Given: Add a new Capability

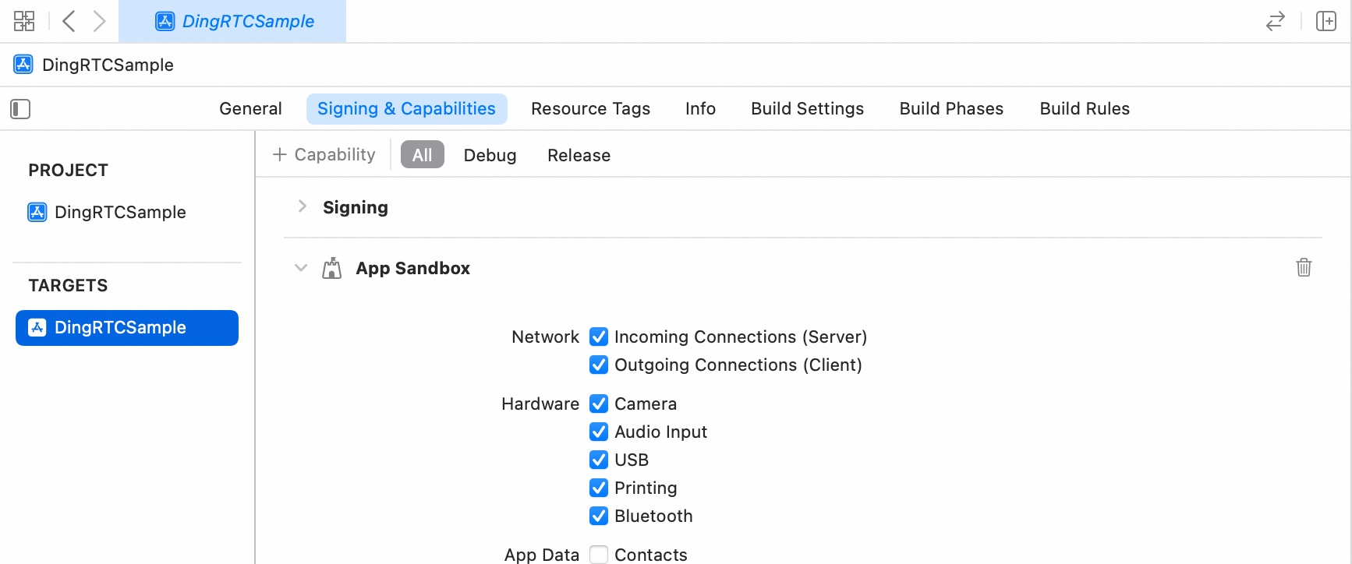Looking at the screenshot, I should click(324, 154).
